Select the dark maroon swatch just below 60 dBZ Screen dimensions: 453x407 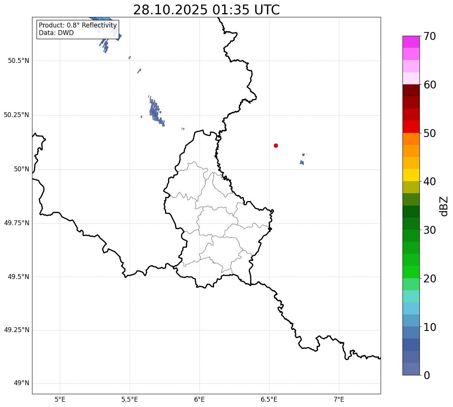point(411,90)
